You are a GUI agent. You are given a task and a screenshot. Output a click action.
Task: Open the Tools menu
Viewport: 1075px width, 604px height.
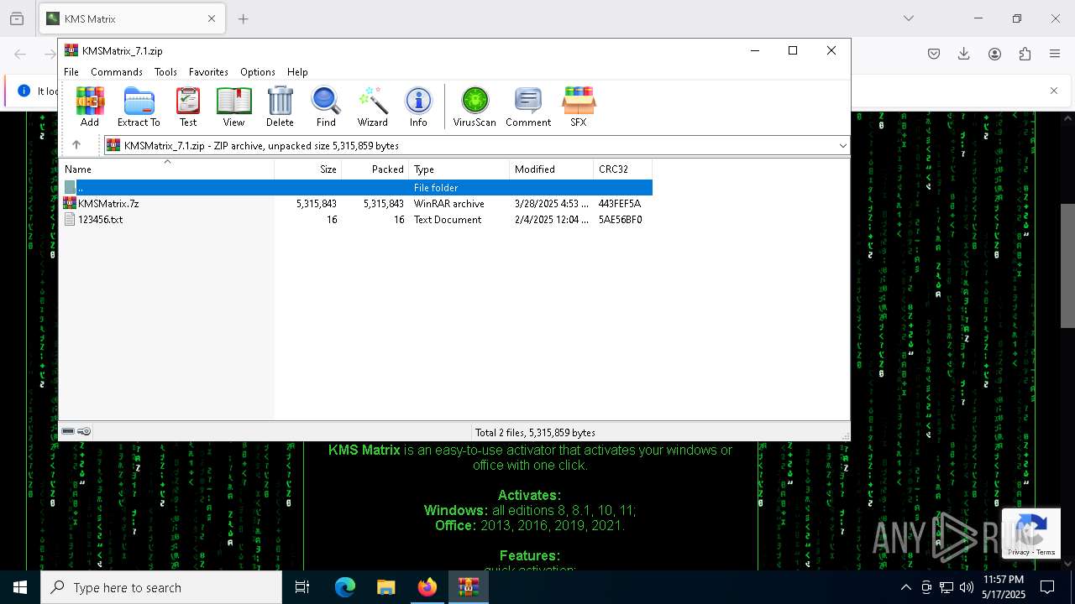(x=165, y=72)
